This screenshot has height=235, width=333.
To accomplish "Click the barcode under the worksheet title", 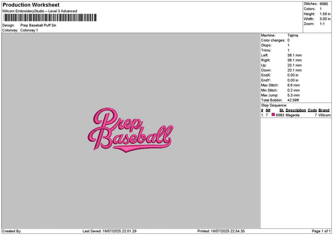I will 50,18.
